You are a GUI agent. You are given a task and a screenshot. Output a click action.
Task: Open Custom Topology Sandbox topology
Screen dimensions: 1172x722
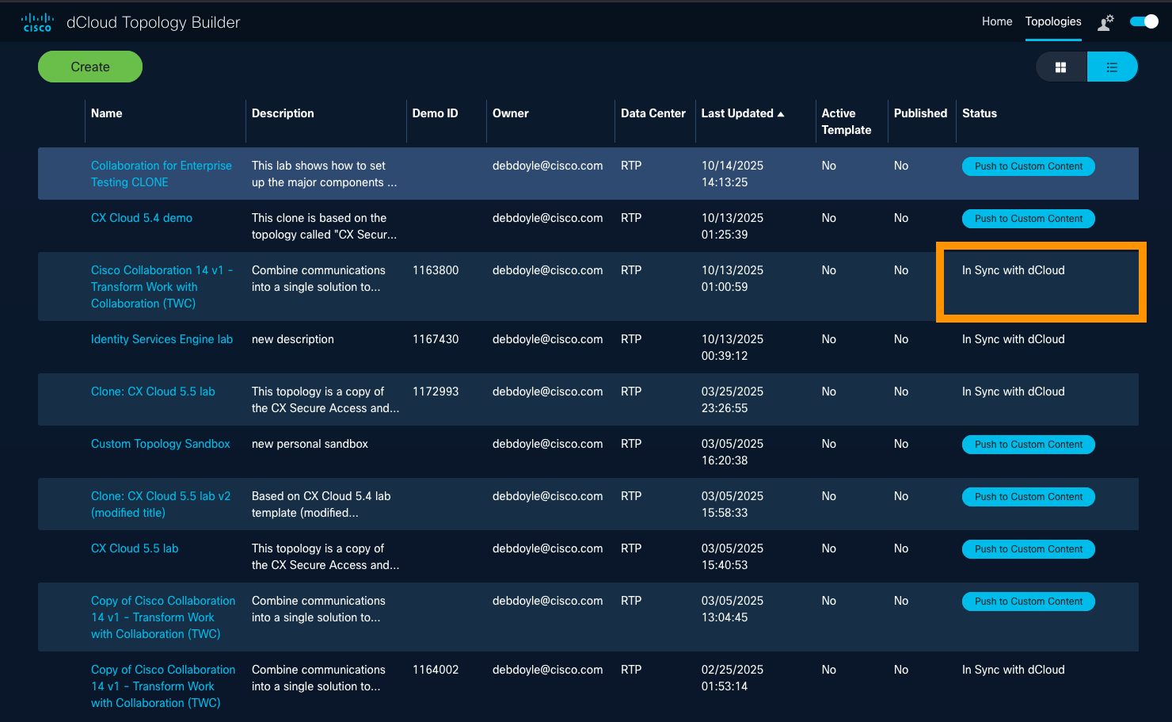point(160,444)
